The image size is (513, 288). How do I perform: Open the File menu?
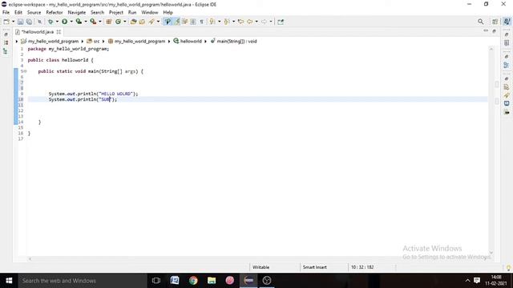[x=6, y=13]
